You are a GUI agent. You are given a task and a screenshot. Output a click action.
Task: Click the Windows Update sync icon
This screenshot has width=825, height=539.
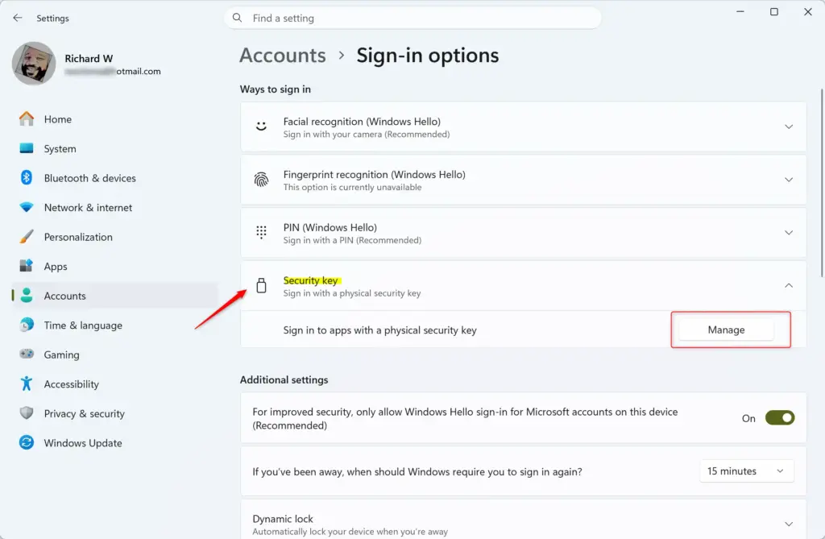tap(27, 442)
